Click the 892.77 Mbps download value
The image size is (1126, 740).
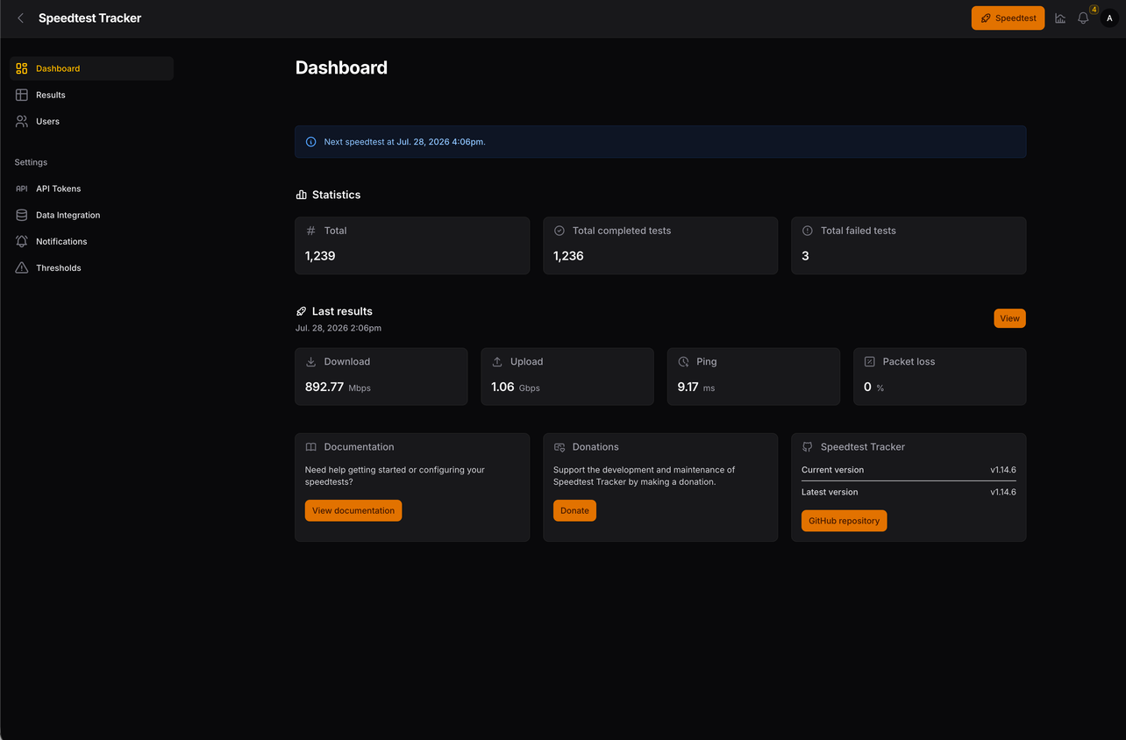(338, 387)
